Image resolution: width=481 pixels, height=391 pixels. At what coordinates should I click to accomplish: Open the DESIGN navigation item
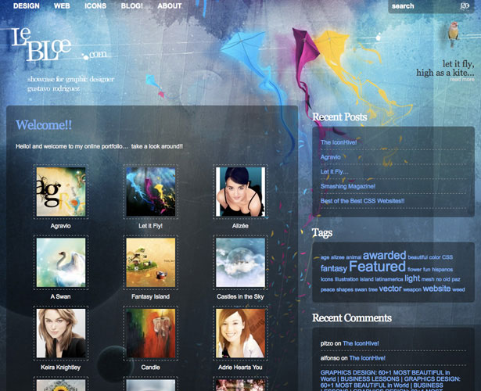tap(27, 5)
